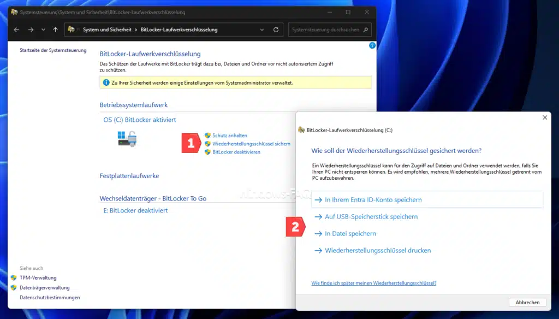The image size is (559, 319).
Task: Maximize the Systemsteuerung window
Action: 348,12
